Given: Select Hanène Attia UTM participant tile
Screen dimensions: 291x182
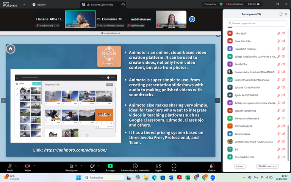Looking at the screenshot, I should pos(50,19).
